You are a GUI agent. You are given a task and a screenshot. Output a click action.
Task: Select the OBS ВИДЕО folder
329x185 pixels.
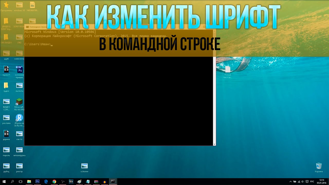click(6, 39)
